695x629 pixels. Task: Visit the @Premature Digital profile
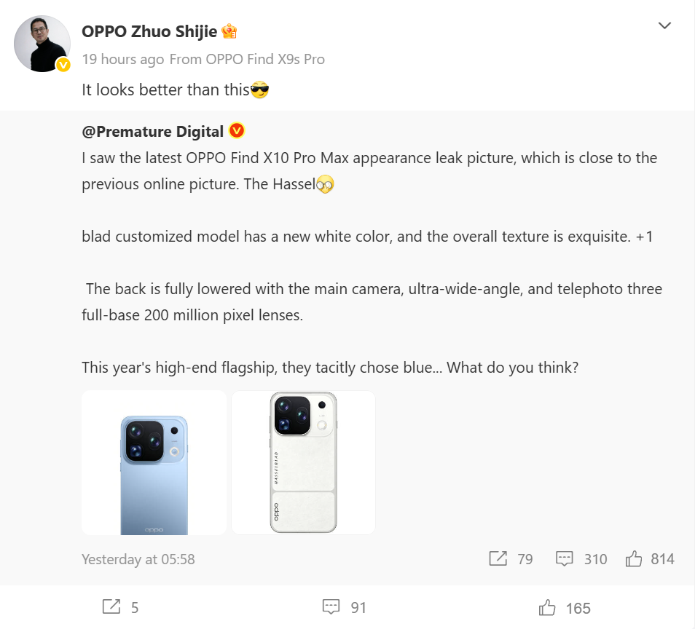point(152,132)
